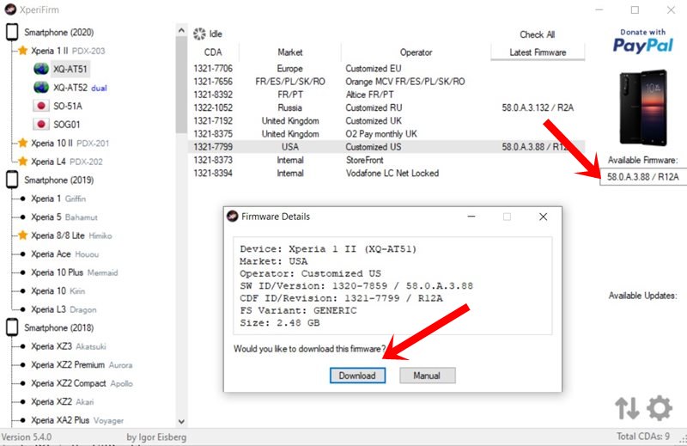The width and height of the screenshot is (687, 446).
Task: Click the Latest Firmware column button
Action: [538, 52]
